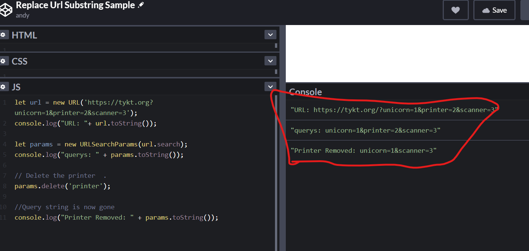Open CSS editor settings gear

3,61
